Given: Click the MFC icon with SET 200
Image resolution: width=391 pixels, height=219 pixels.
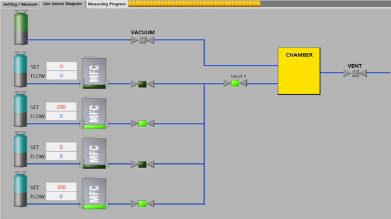Looking at the screenshot, I should point(94,113).
